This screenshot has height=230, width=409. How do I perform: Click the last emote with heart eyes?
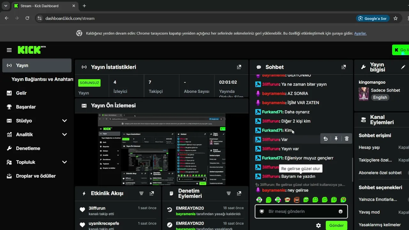pos(343,200)
